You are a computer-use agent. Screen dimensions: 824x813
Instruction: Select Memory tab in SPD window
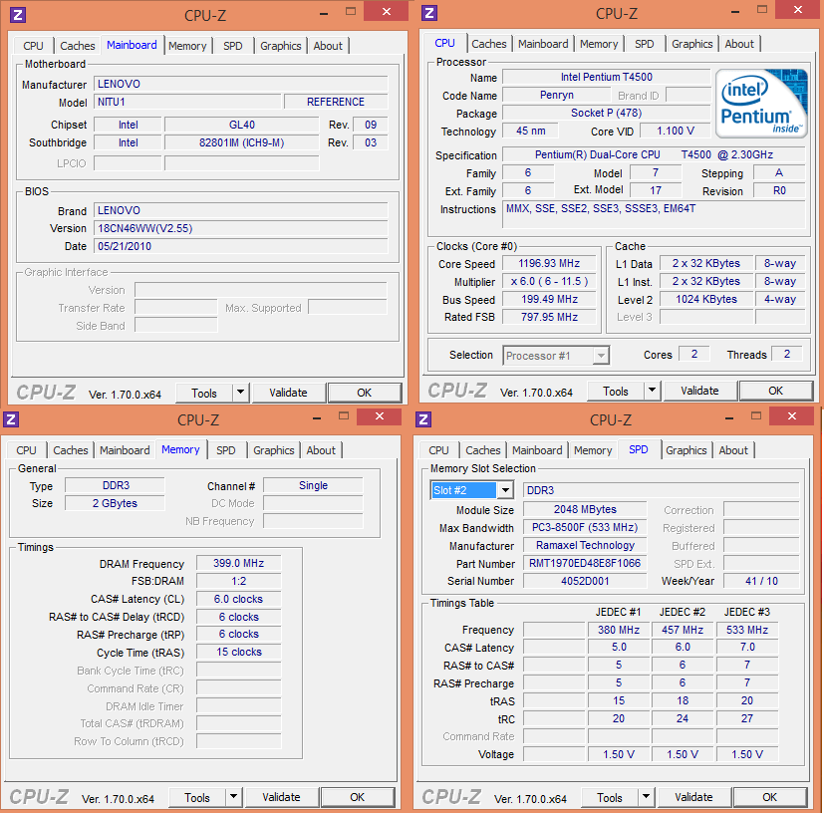[593, 450]
